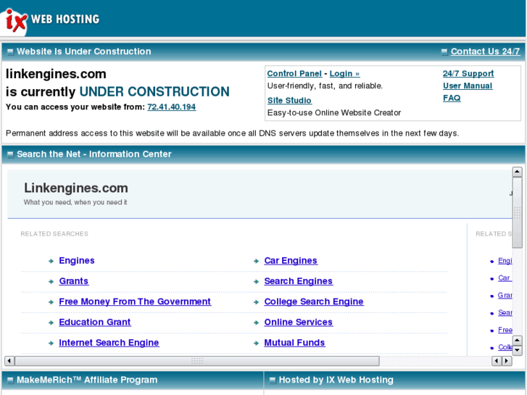Click arrow bullet next to Grants
This screenshot has width=527, height=395.
51,282
